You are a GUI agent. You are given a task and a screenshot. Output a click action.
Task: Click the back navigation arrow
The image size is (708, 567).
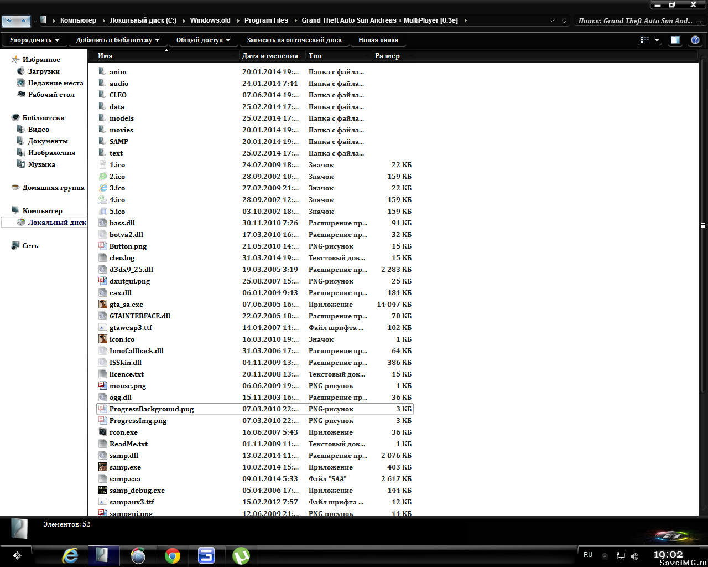(x=9, y=21)
